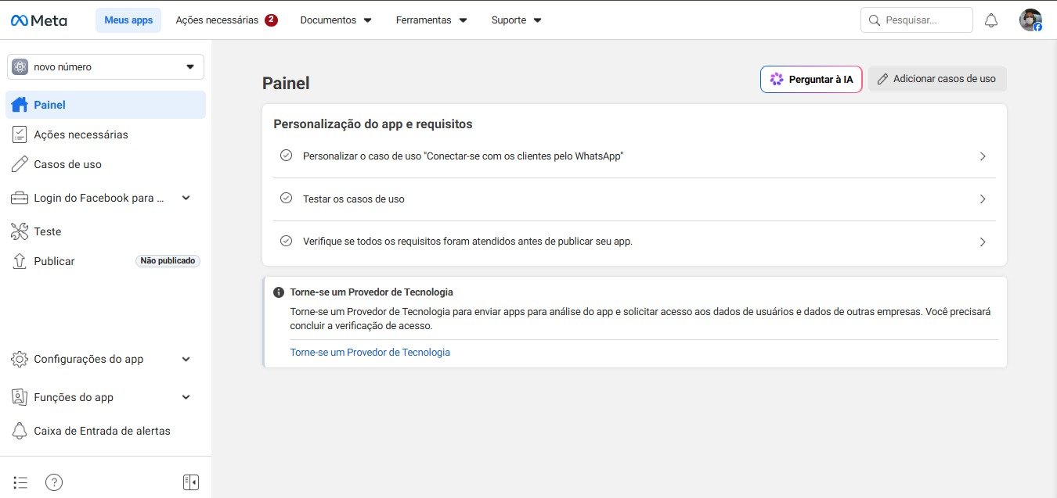Screen dimensions: 1057x498
Task: Open Caixa de Entrada de alertas
Action: point(106,431)
